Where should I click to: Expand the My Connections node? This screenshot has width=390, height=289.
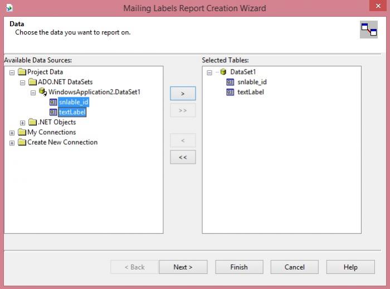pos(12,133)
